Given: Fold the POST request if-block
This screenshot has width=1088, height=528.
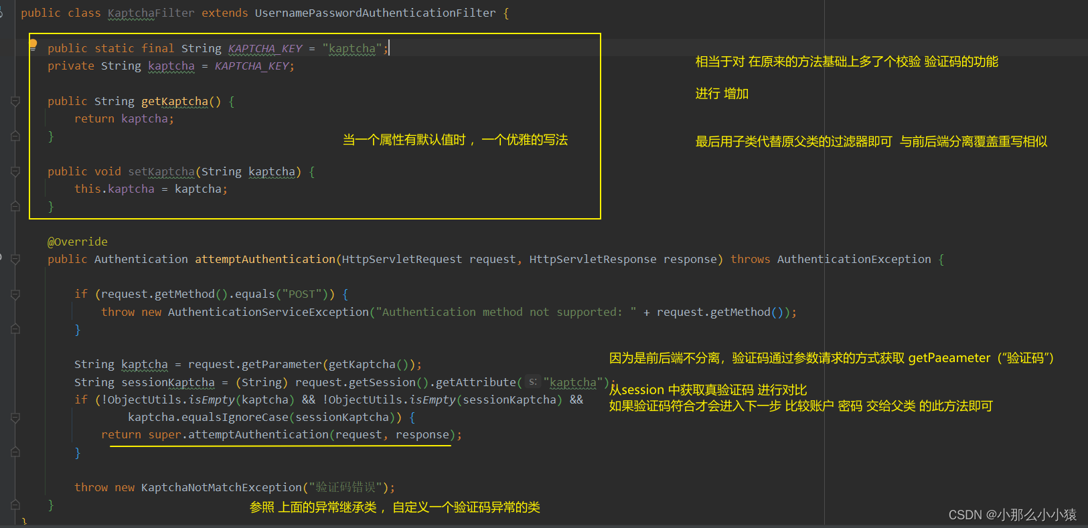Looking at the screenshot, I should coord(15,294).
